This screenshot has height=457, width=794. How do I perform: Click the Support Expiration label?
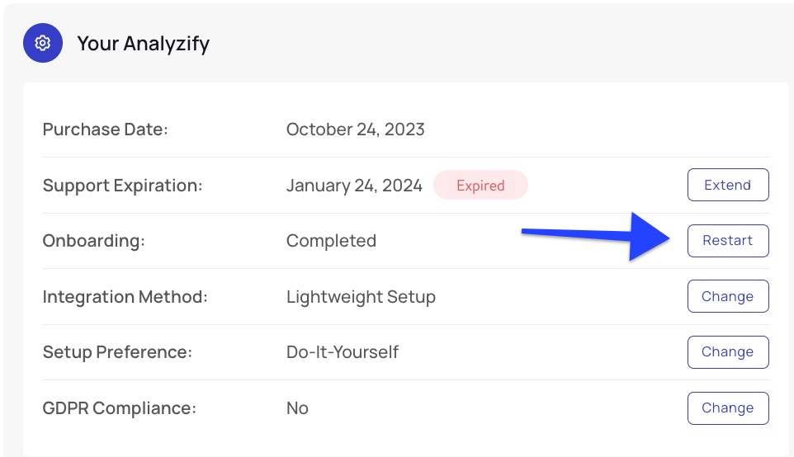click(x=122, y=186)
